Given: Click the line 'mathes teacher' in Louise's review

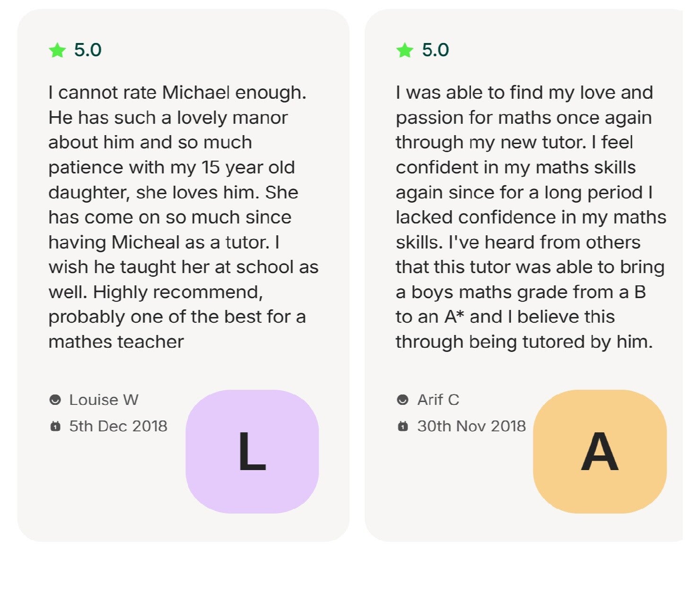Looking at the screenshot, I should (116, 342).
